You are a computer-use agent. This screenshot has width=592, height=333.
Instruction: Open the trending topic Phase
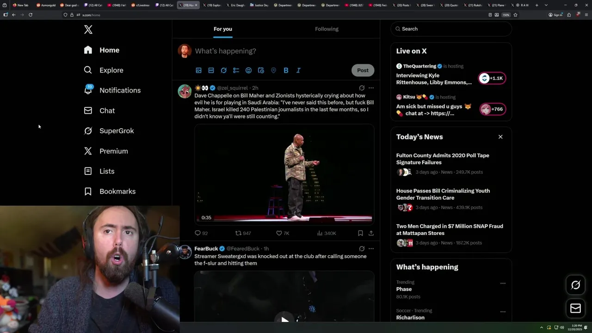(x=404, y=289)
